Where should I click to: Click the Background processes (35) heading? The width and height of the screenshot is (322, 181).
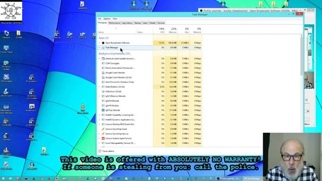(x=114, y=54)
